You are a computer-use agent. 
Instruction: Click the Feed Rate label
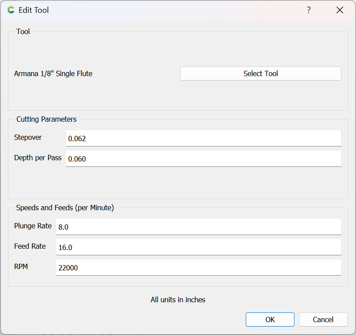[30, 246]
